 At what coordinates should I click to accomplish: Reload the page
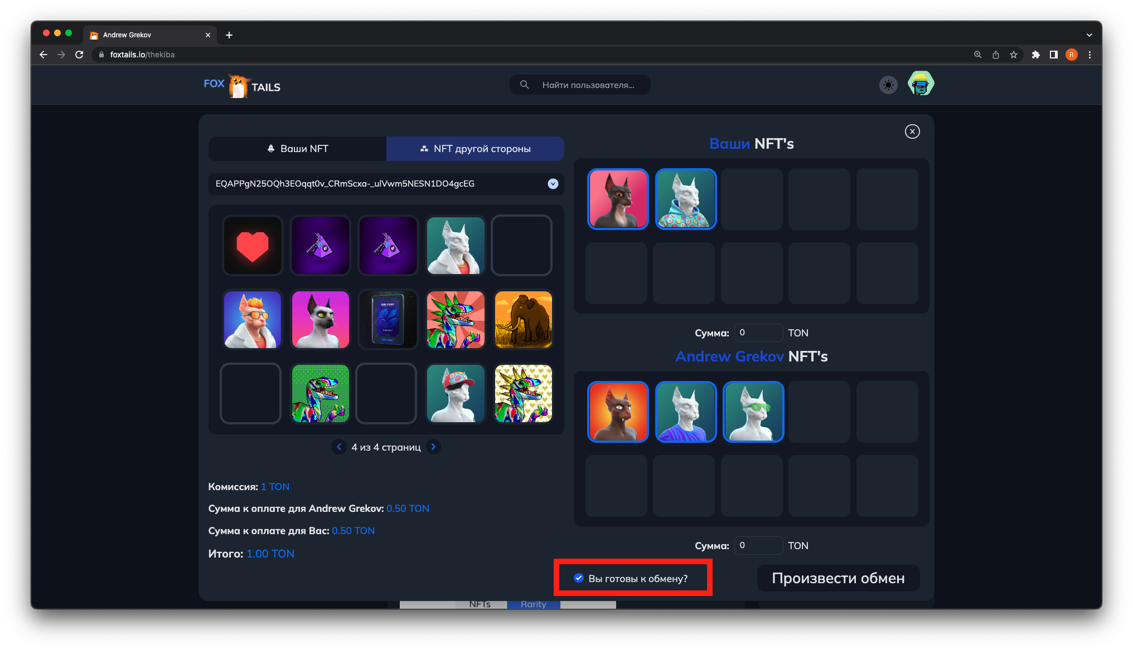click(x=79, y=55)
